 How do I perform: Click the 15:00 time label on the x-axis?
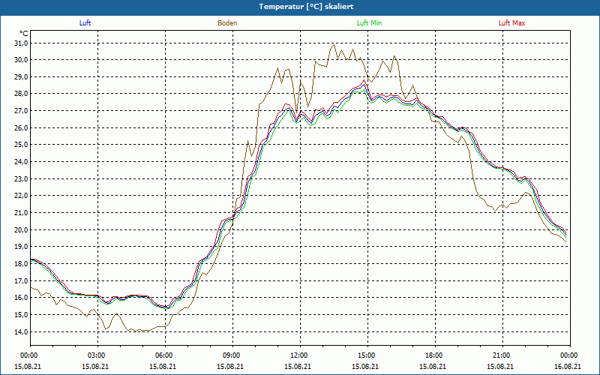[x=367, y=355]
